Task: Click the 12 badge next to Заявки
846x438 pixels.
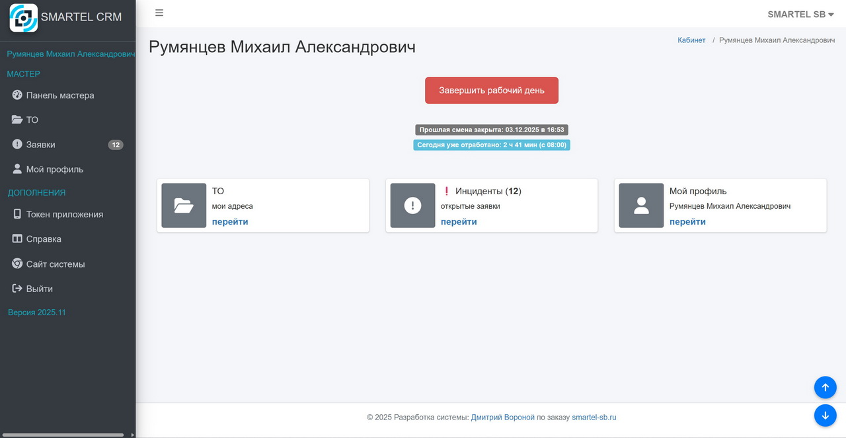Action: 116,145
